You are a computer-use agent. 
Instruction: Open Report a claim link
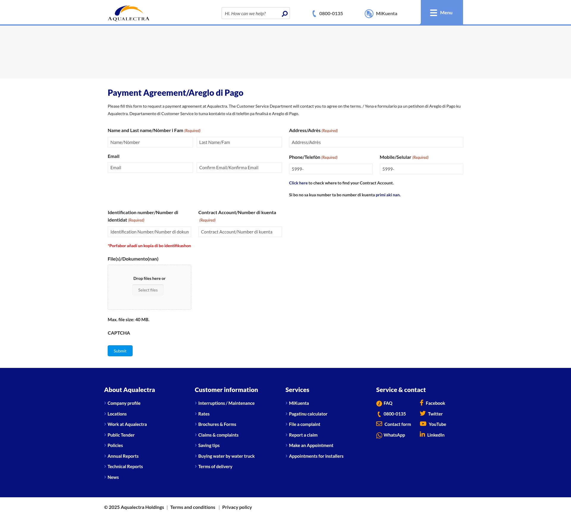coord(303,435)
